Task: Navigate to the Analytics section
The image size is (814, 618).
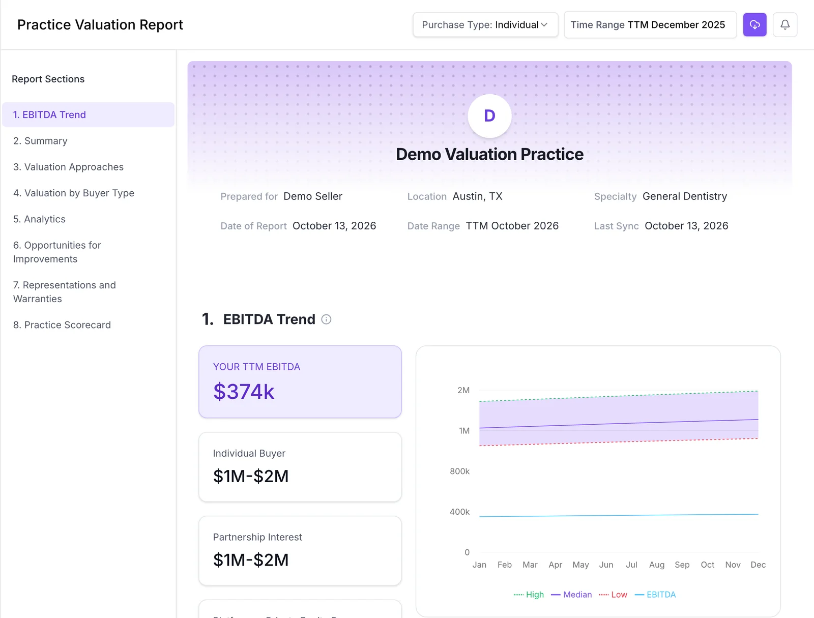Action: point(39,219)
